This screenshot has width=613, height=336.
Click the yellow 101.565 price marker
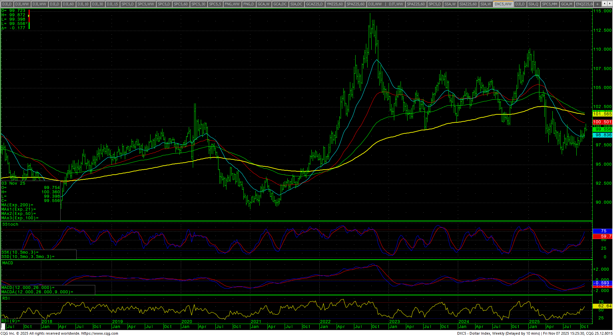coord(602,114)
